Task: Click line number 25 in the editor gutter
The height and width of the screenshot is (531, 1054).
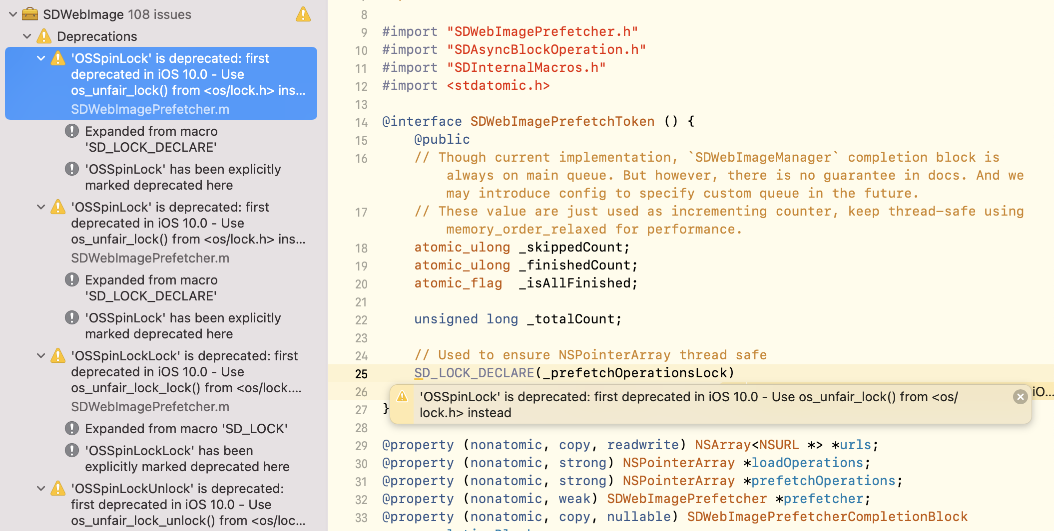Action: pos(361,373)
